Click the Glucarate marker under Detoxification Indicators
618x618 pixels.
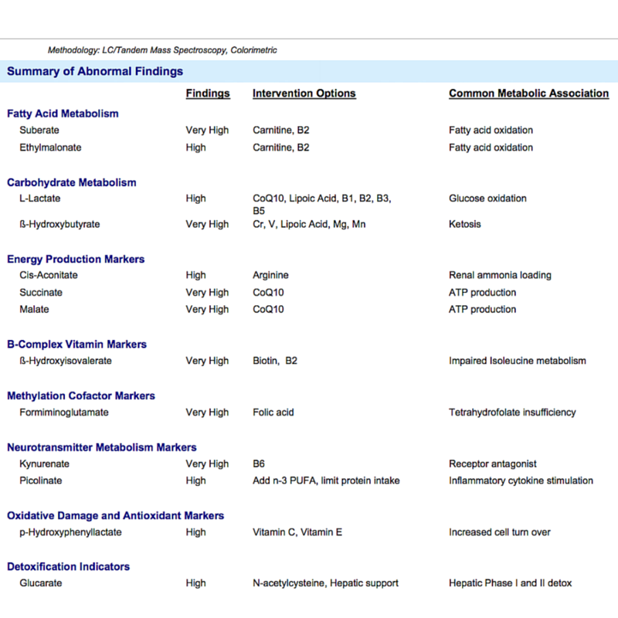tap(41, 583)
